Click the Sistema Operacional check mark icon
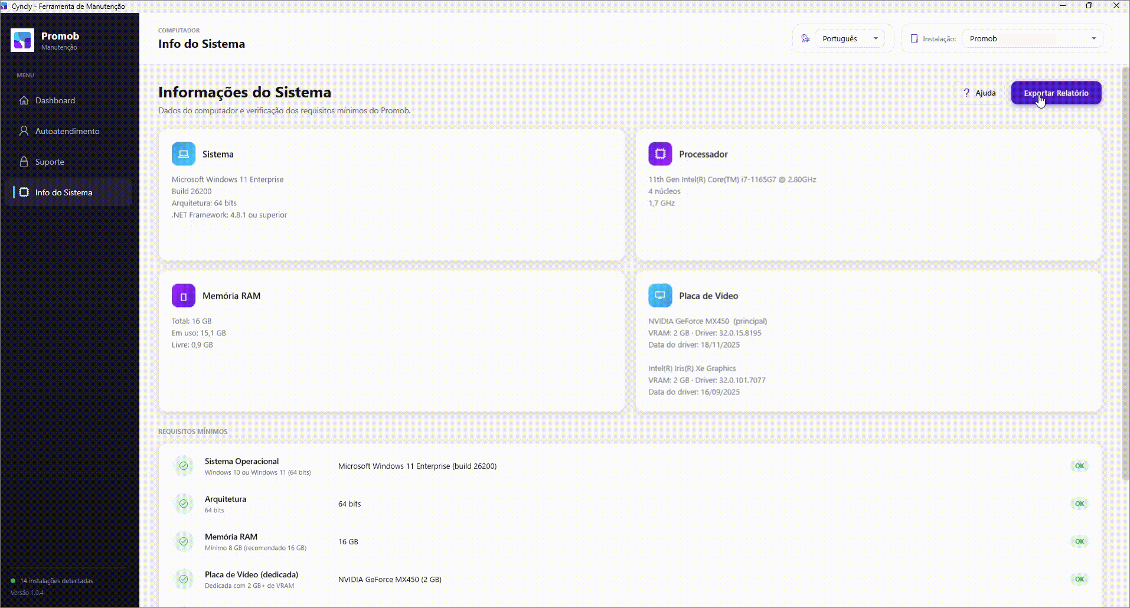This screenshot has width=1130, height=608. (184, 466)
